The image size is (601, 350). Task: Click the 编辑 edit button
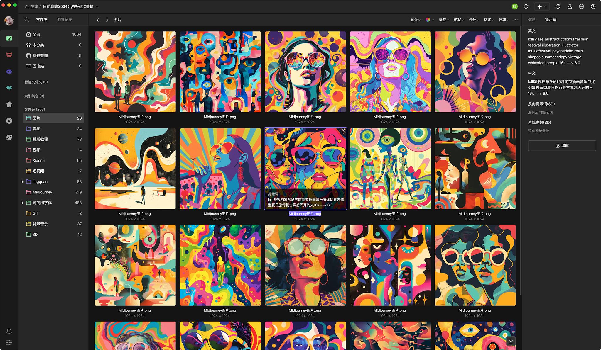click(562, 146)
